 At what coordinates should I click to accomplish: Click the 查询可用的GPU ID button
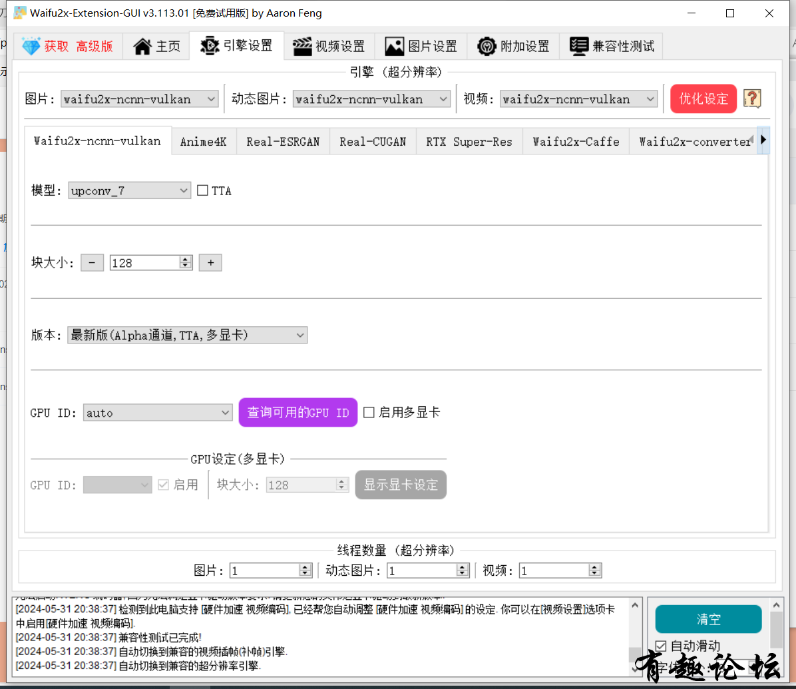point(298,412)
